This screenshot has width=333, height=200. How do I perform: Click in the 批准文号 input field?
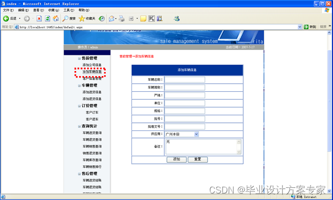click(185, 126)
